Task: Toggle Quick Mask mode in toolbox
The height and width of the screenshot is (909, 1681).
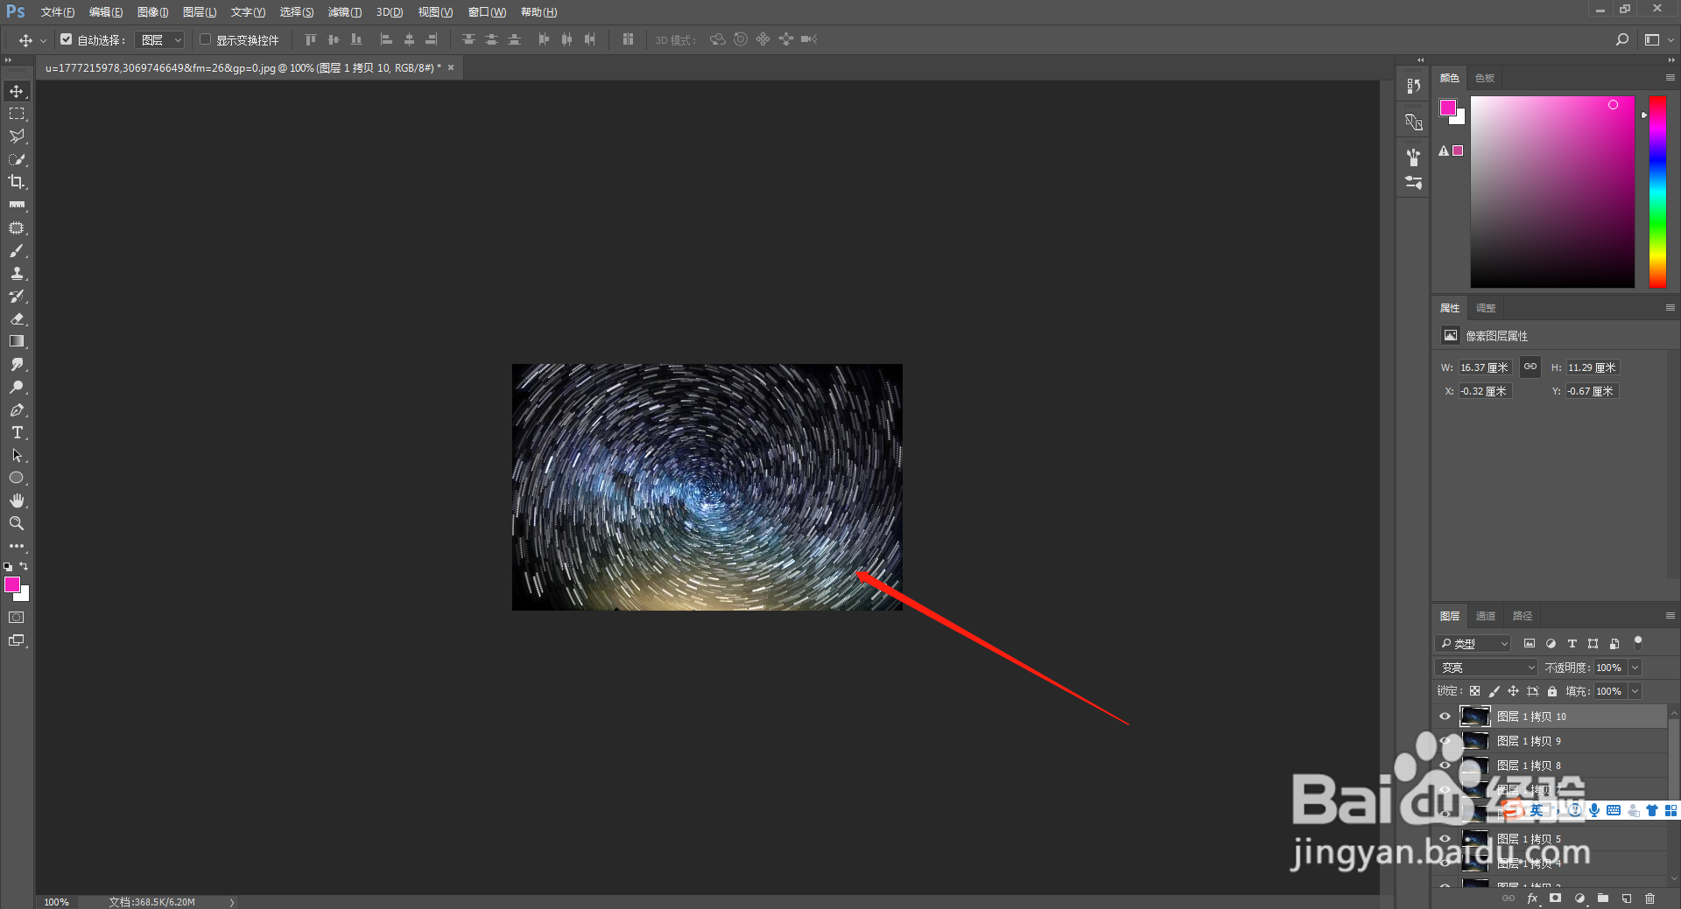Action: pyautogui.click(x=17, y=618)
